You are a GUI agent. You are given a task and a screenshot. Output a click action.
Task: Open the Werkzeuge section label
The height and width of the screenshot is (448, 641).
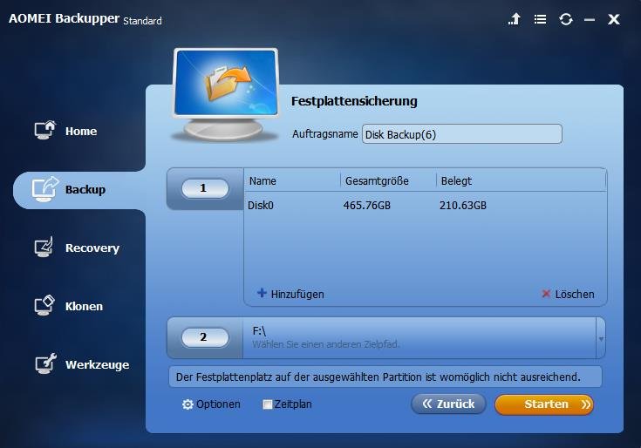[98, 364]
